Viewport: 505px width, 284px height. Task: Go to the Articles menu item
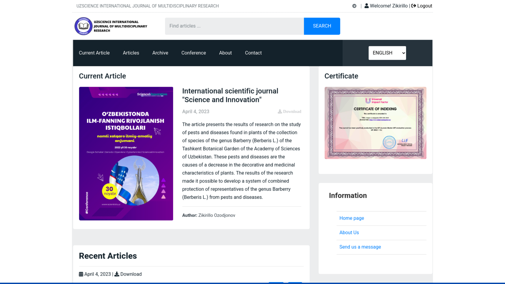click(131, 53)
